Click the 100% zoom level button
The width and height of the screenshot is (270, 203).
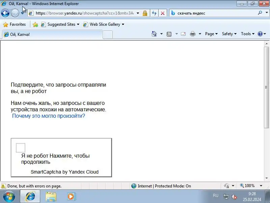247,186
